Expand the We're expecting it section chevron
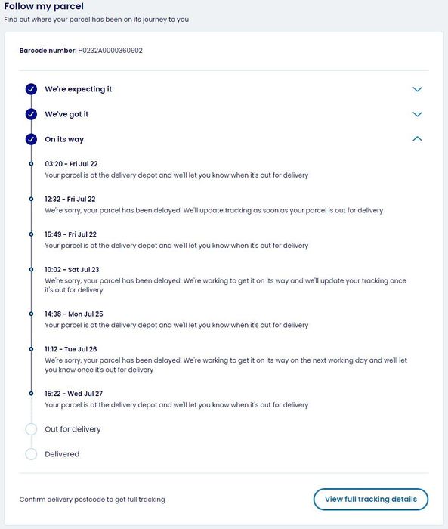The height and width of the screenshot is (529, 448). [417, 89]
